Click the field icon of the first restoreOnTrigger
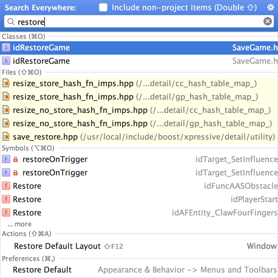278x278 pixels. pyautogui.click(x=6, y=159)
